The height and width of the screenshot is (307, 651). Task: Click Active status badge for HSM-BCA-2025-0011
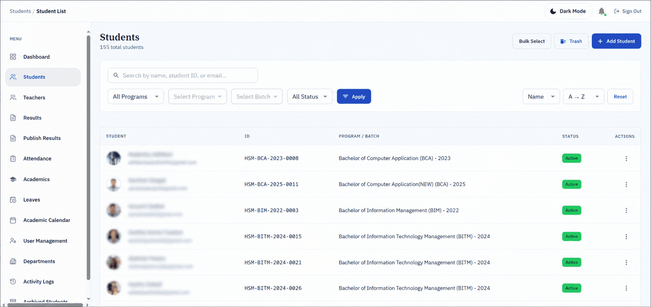pos(572,184)
